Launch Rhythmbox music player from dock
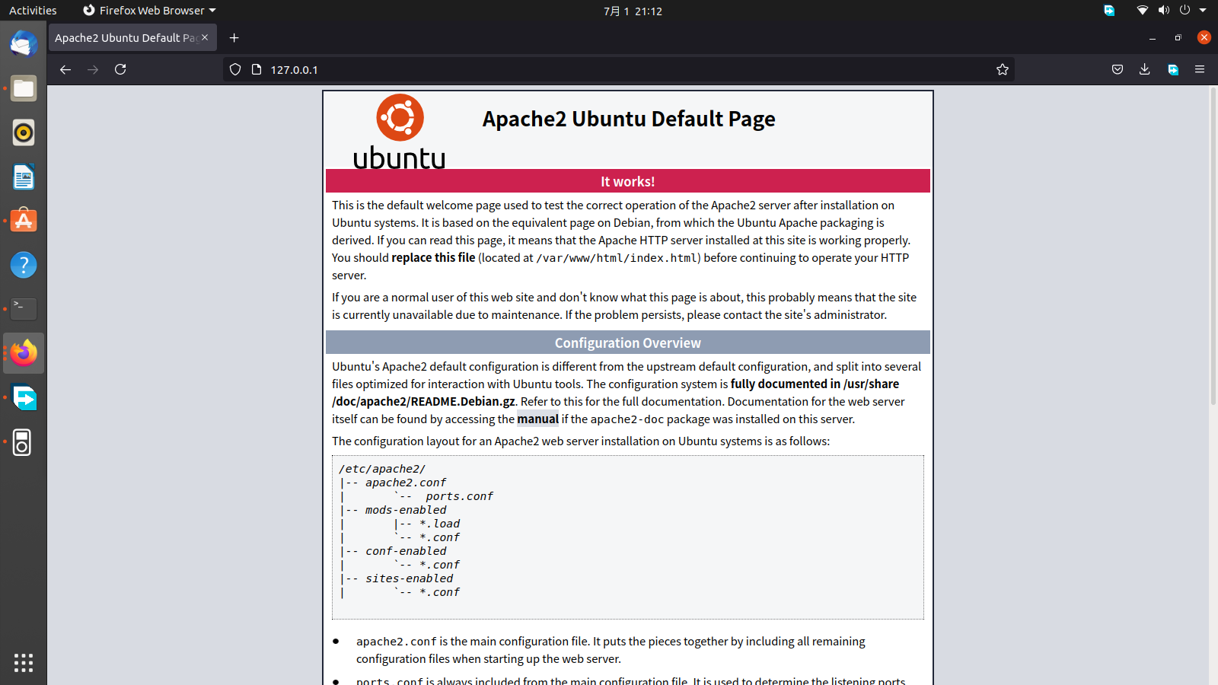Viewport: 1218px width, 685px height. (24, 132)
